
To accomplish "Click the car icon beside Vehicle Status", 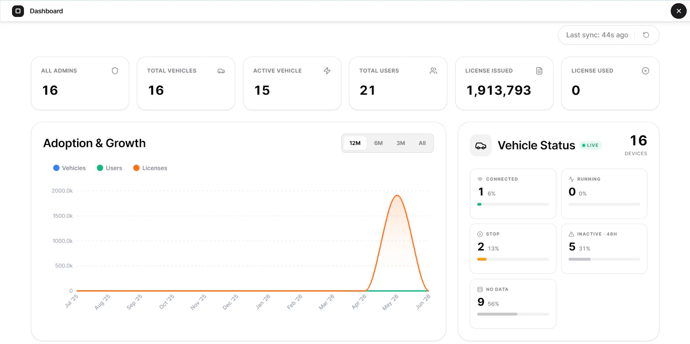I will coord(480,146).
